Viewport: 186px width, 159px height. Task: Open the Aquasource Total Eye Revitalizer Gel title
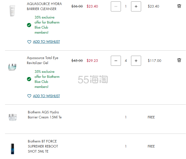[42, 60]
